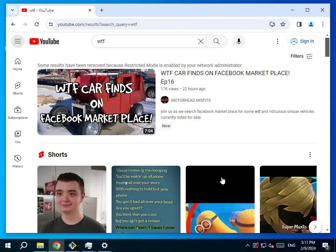
Task: Click the magnifier search button
Action: pyautogui.click(x=217, y=41)
